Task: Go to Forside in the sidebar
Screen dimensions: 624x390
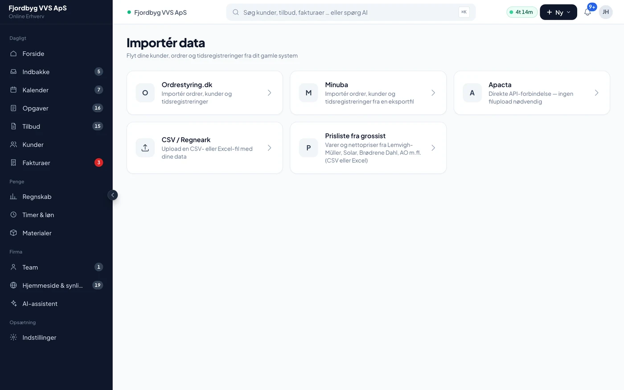Action: coord(56,53)
